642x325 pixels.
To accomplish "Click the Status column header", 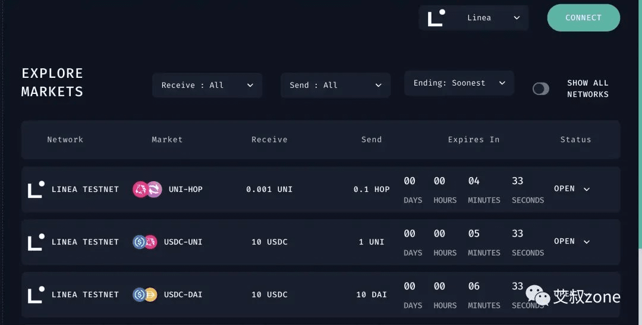I will point(575,140).
